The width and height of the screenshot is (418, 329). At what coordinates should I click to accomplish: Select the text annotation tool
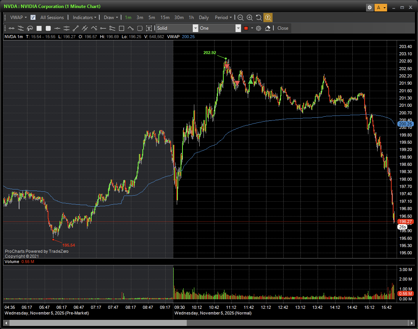(149, 28)
